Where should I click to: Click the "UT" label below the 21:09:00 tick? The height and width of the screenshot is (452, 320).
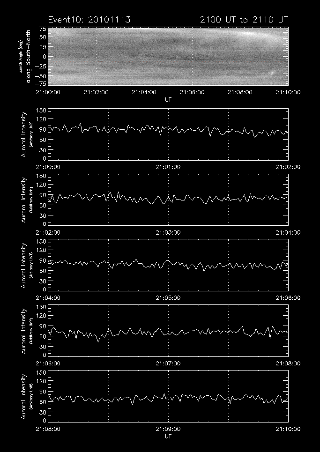click(168, 437)
